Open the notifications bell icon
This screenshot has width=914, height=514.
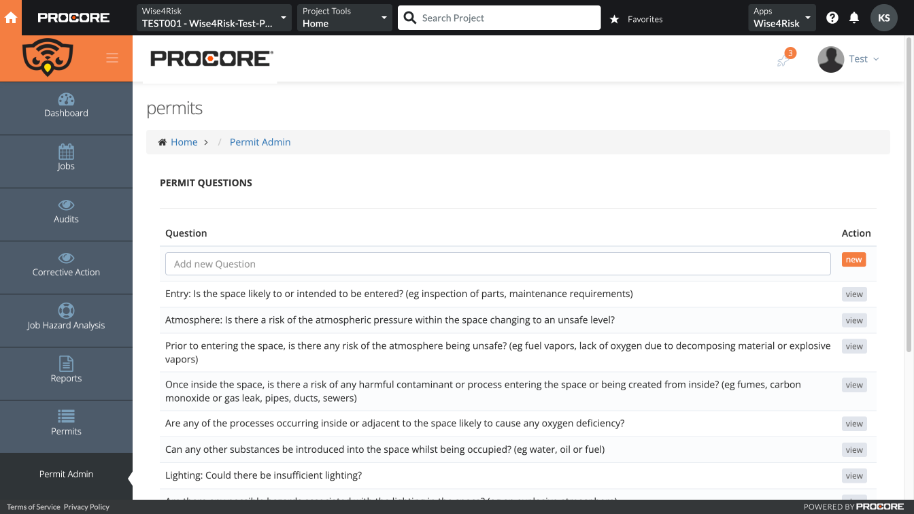click(x=854, y=18)
